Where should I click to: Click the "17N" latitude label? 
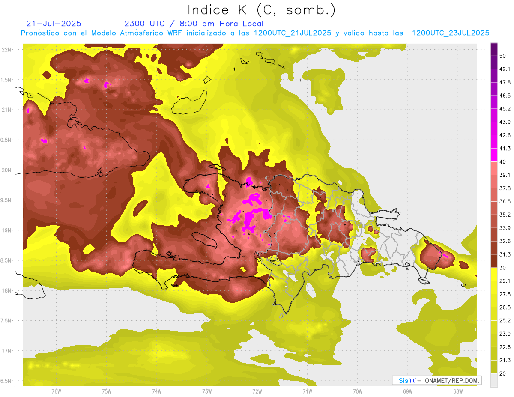[7, 351]
